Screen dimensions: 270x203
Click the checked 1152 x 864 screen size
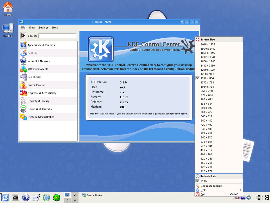click(219, 78)
